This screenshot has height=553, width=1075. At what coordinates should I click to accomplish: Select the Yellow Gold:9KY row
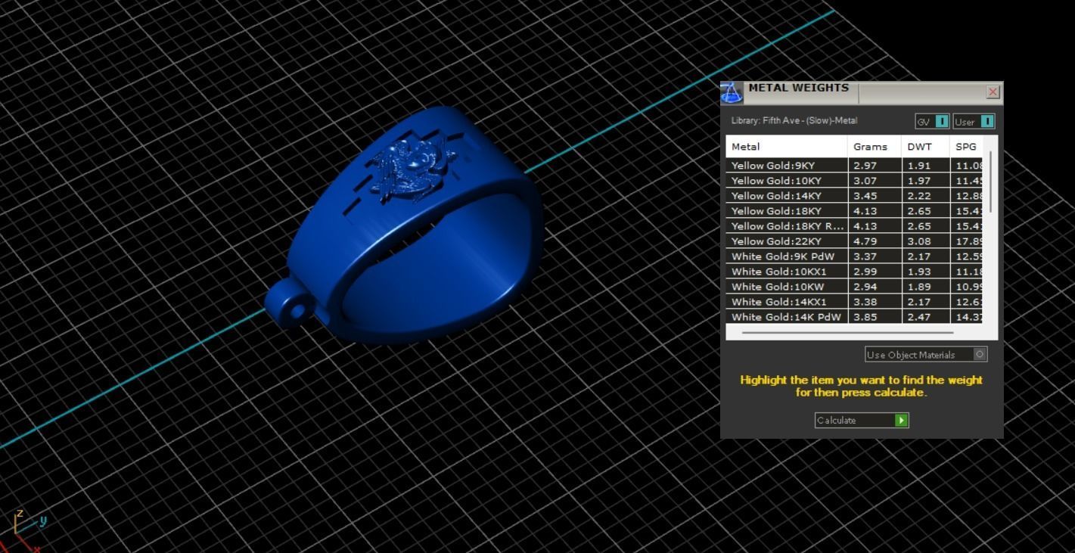tap(854, 166)
